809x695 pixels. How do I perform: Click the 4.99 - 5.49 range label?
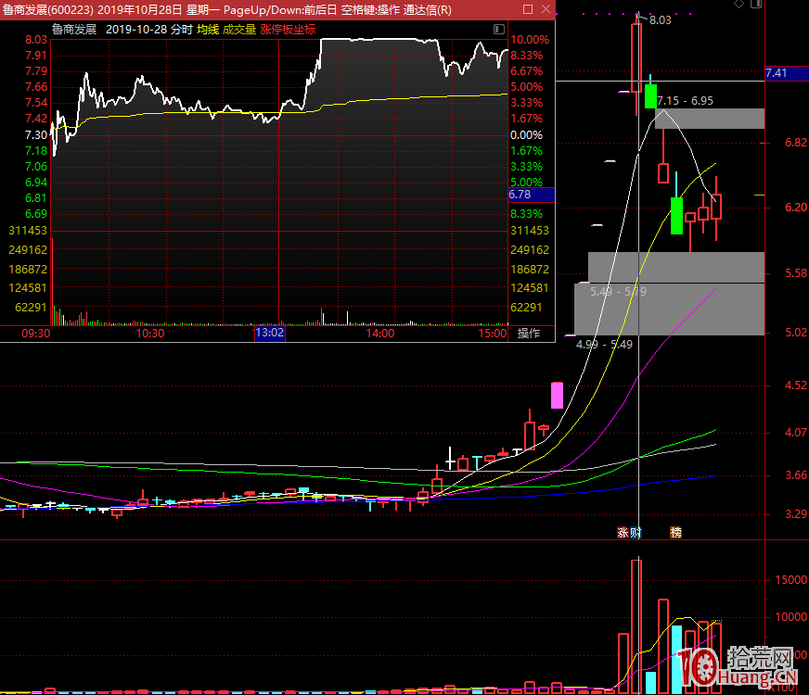click(x=604, y=344)
